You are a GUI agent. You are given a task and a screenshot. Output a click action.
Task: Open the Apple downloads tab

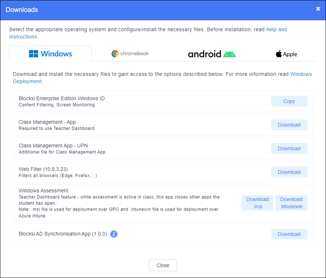pos(286,54)
